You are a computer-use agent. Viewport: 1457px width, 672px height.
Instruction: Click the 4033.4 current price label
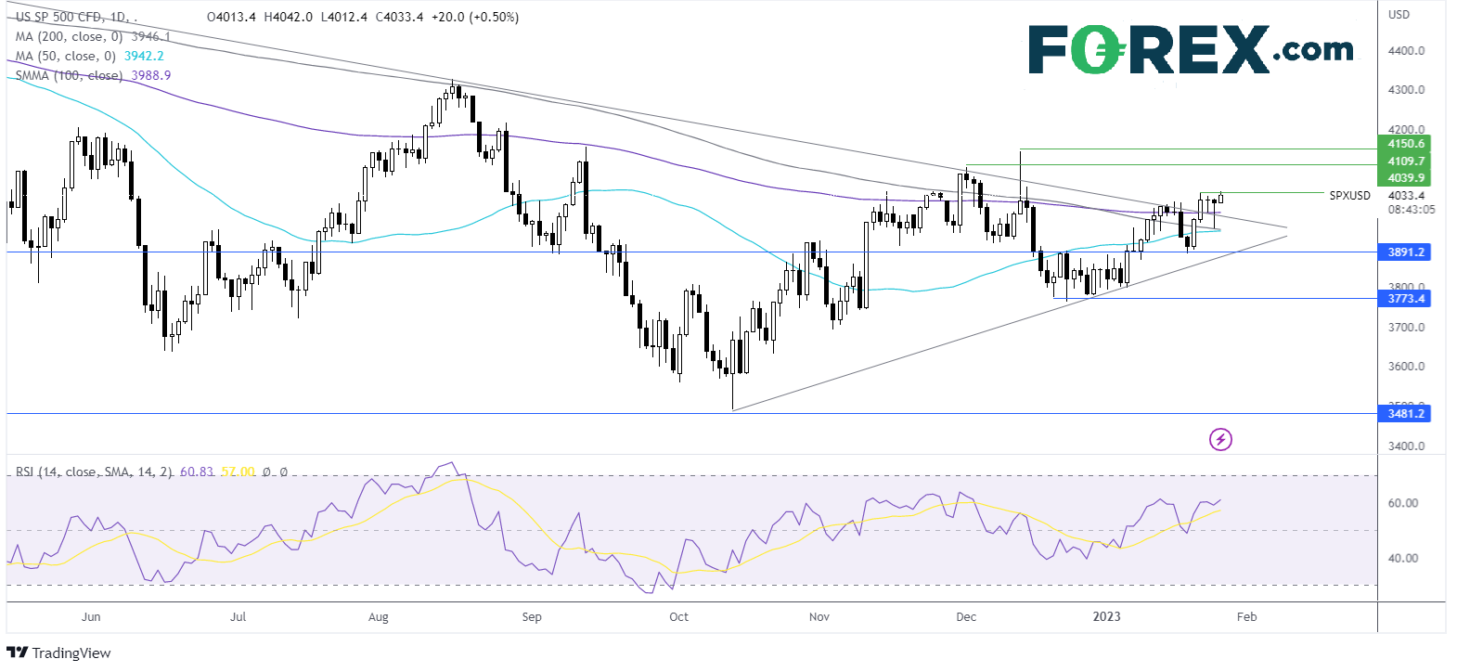coord(1406,196)
